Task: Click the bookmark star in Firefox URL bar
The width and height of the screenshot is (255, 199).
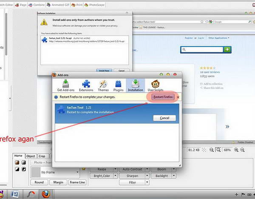Action: click(x=202, y=22)
